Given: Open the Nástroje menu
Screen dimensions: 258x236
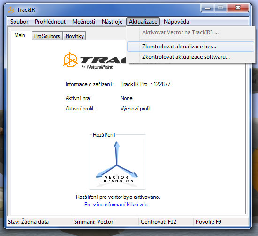Looking at the screenshot, I should pos(112,22).
